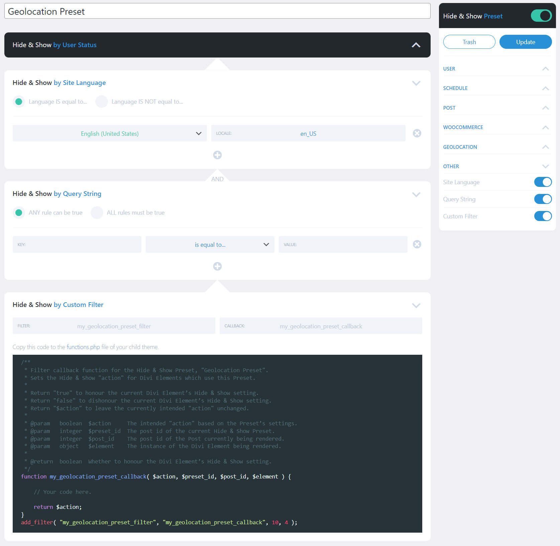Open the "is equal to..." comparison dropdown
The image size is (560, 546).
click(x=210, y=244)
